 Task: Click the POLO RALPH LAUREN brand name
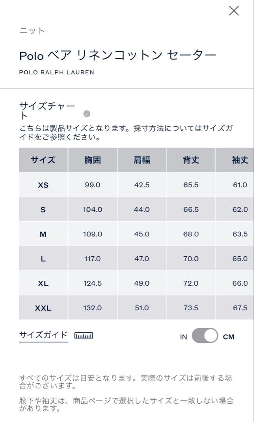[x=57, y=72]
